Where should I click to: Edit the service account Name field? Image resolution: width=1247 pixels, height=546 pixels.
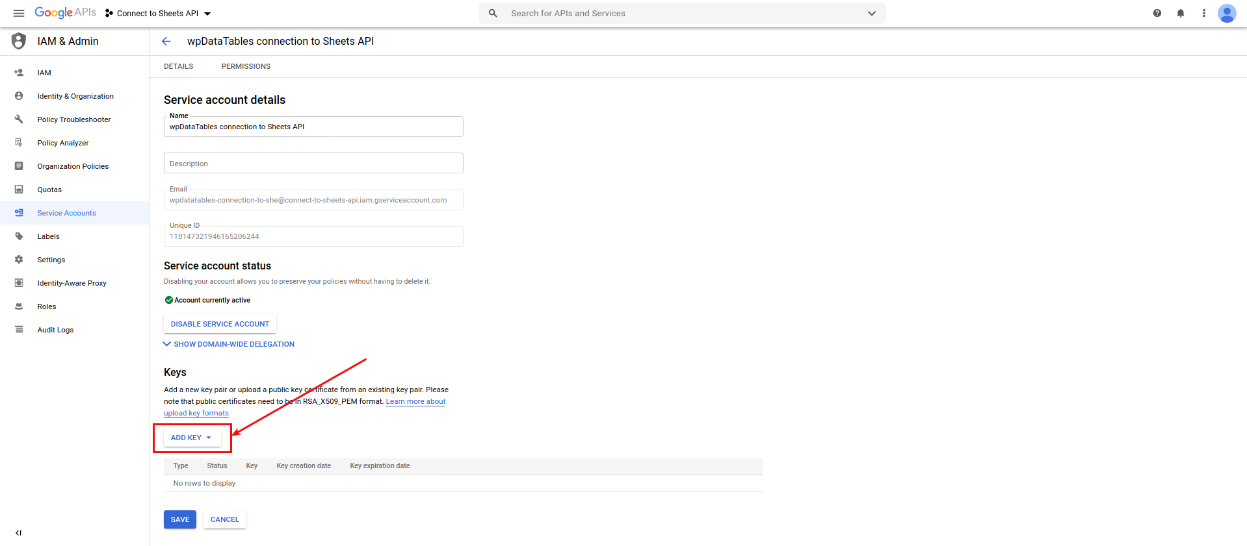click(313, 127)
